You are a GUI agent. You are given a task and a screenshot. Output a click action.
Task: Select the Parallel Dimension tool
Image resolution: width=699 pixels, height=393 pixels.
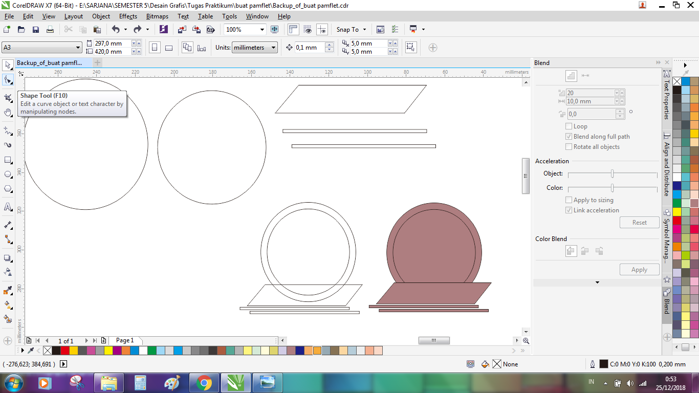pyautogui.click(x=8, y=225)
